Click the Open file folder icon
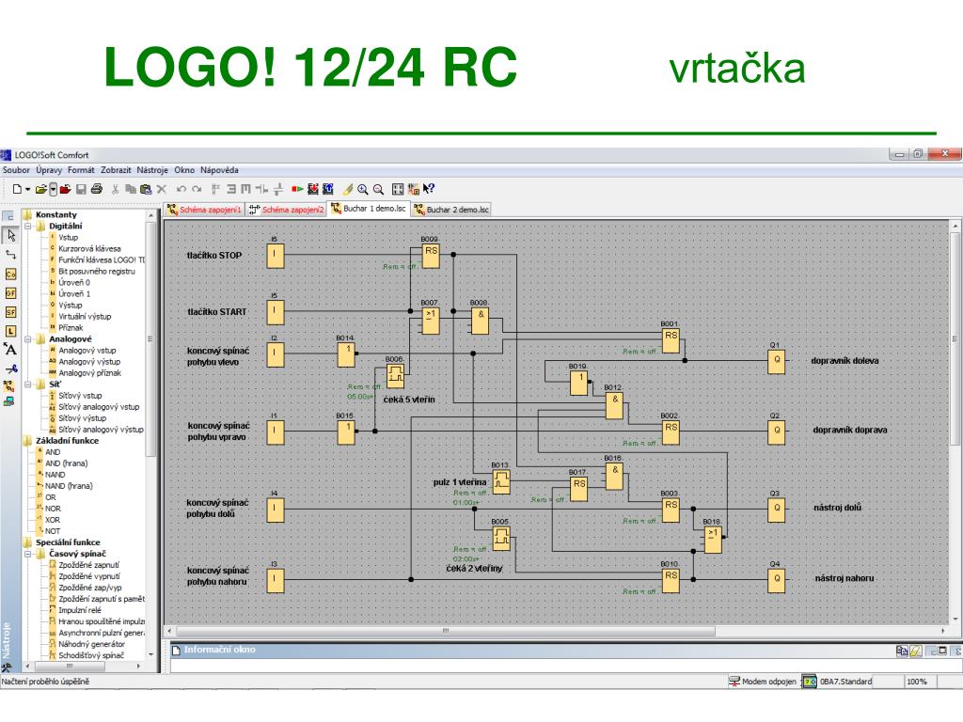963x722 pixels. point(40,189)
